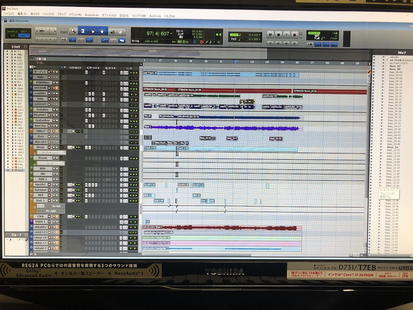
Task: Click the BasCmp track name button
Action: (x=40, y=126)
